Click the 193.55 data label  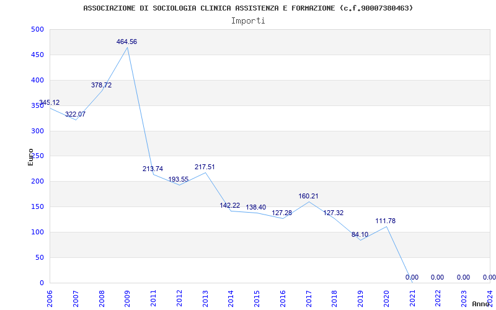tap(179, 179)
